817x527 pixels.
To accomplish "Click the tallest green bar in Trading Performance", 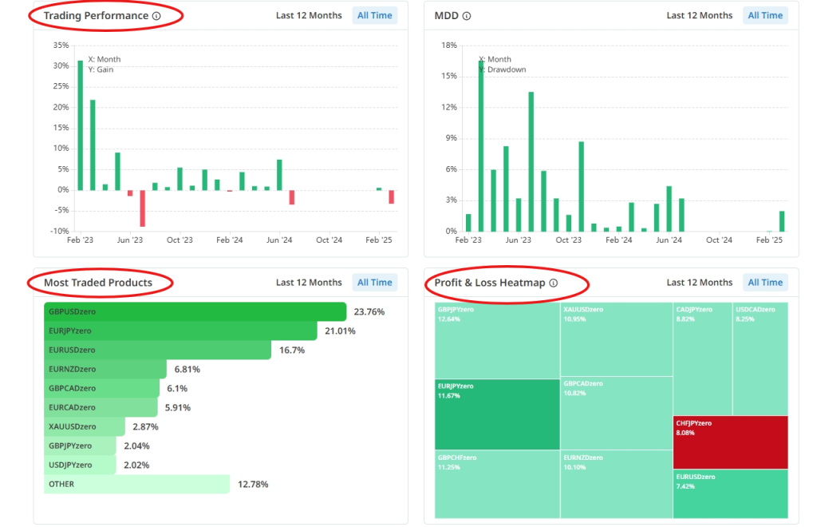I will tap(80, 125).
